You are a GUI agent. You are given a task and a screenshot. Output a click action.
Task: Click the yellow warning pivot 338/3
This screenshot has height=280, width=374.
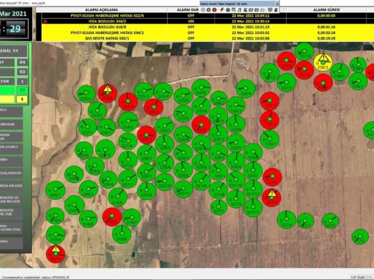(323, 62)
